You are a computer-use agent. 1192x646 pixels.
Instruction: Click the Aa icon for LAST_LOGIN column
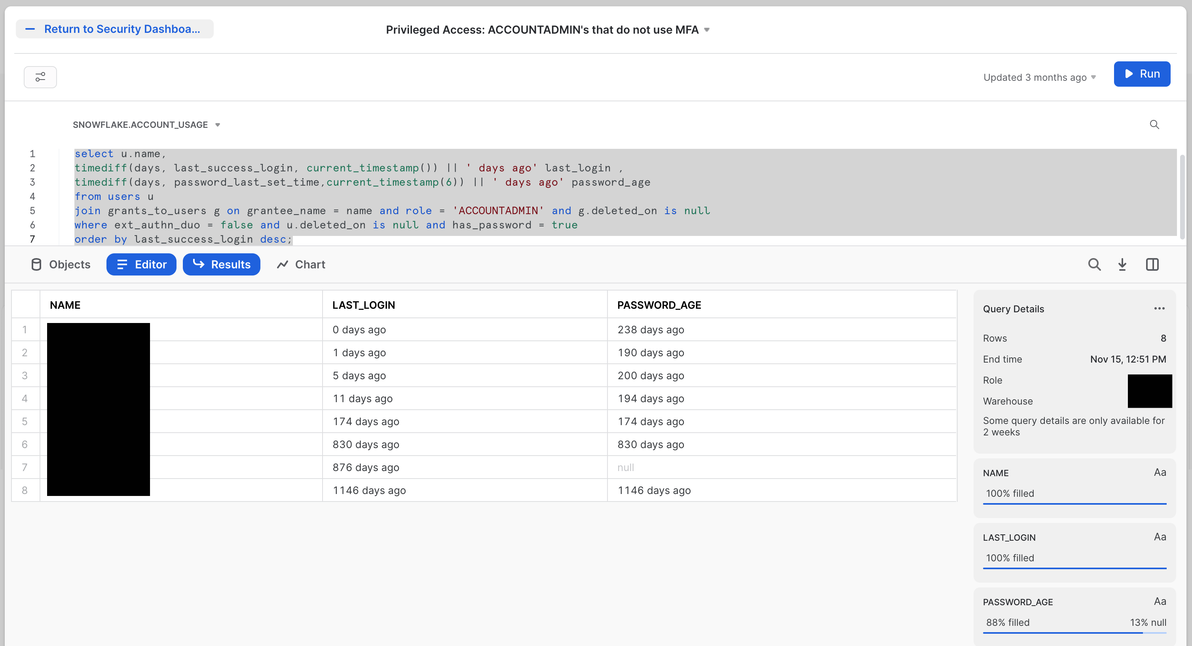click(1159, 537)
